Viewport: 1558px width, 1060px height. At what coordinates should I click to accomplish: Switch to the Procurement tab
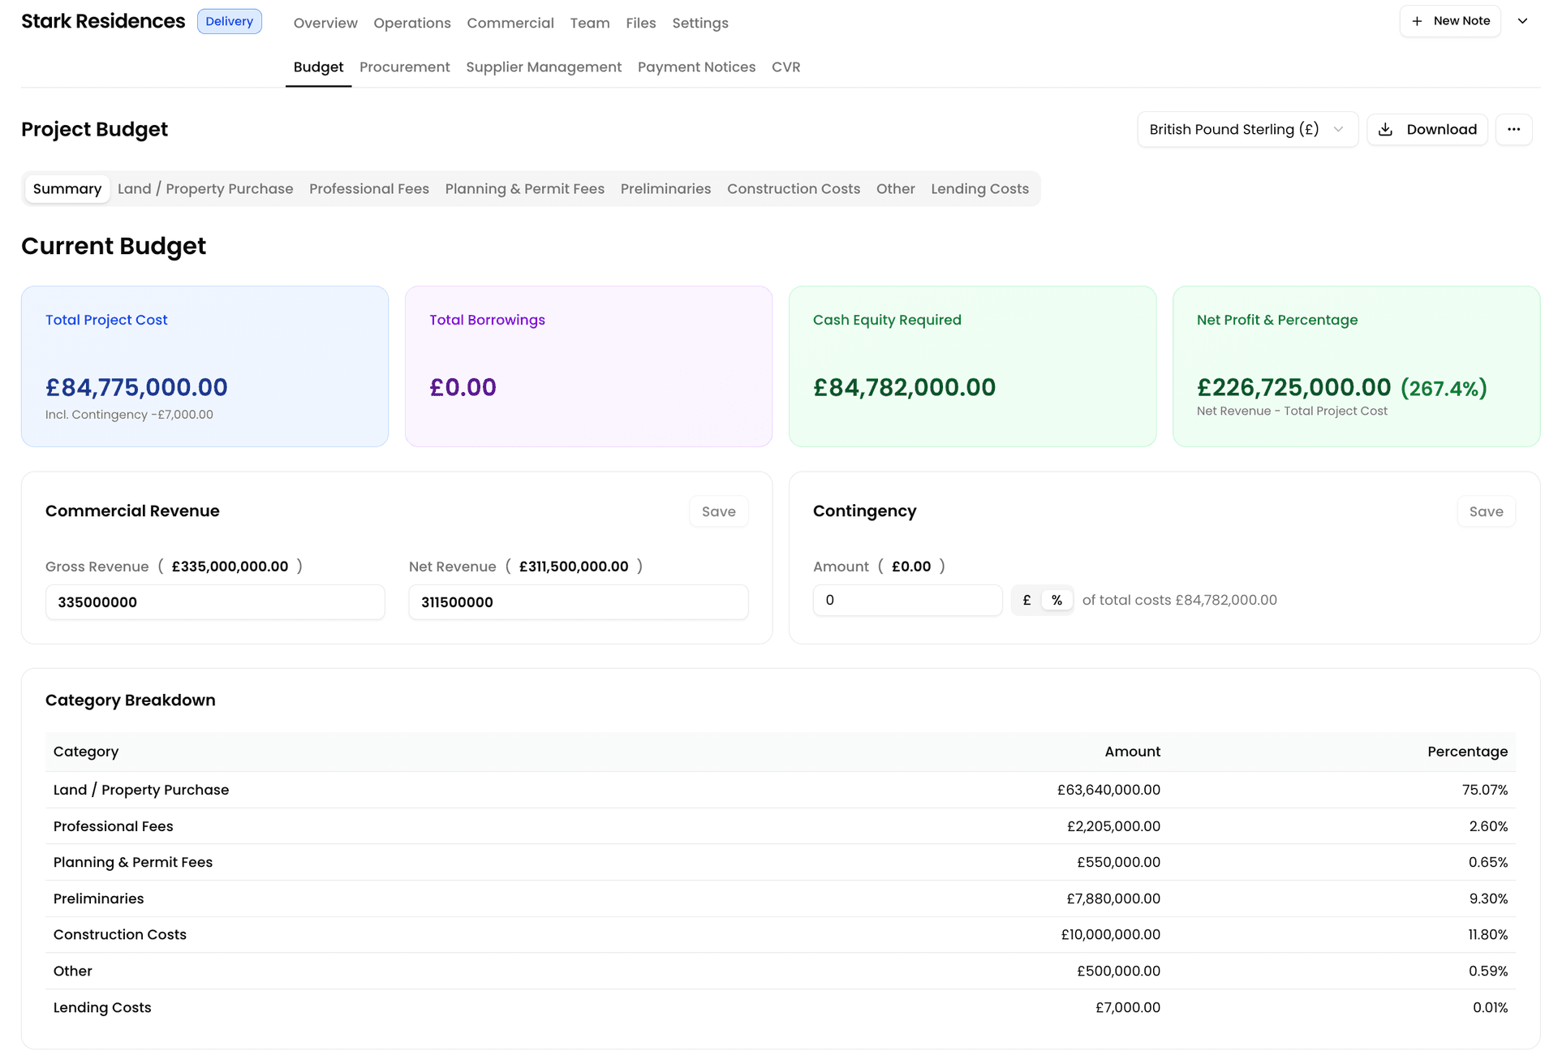point(404,67)
